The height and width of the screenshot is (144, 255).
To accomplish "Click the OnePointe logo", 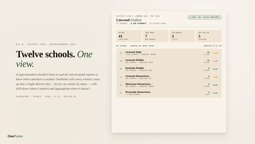I will point(15,136).
